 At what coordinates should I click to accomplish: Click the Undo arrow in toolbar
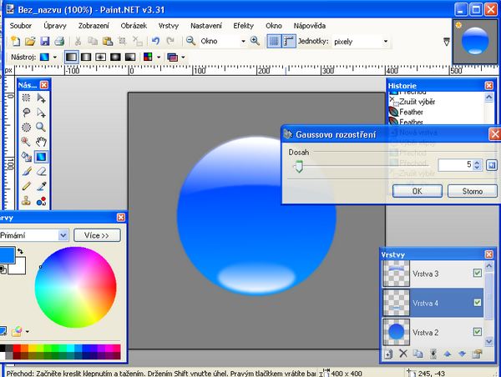(x=155, y=41)
